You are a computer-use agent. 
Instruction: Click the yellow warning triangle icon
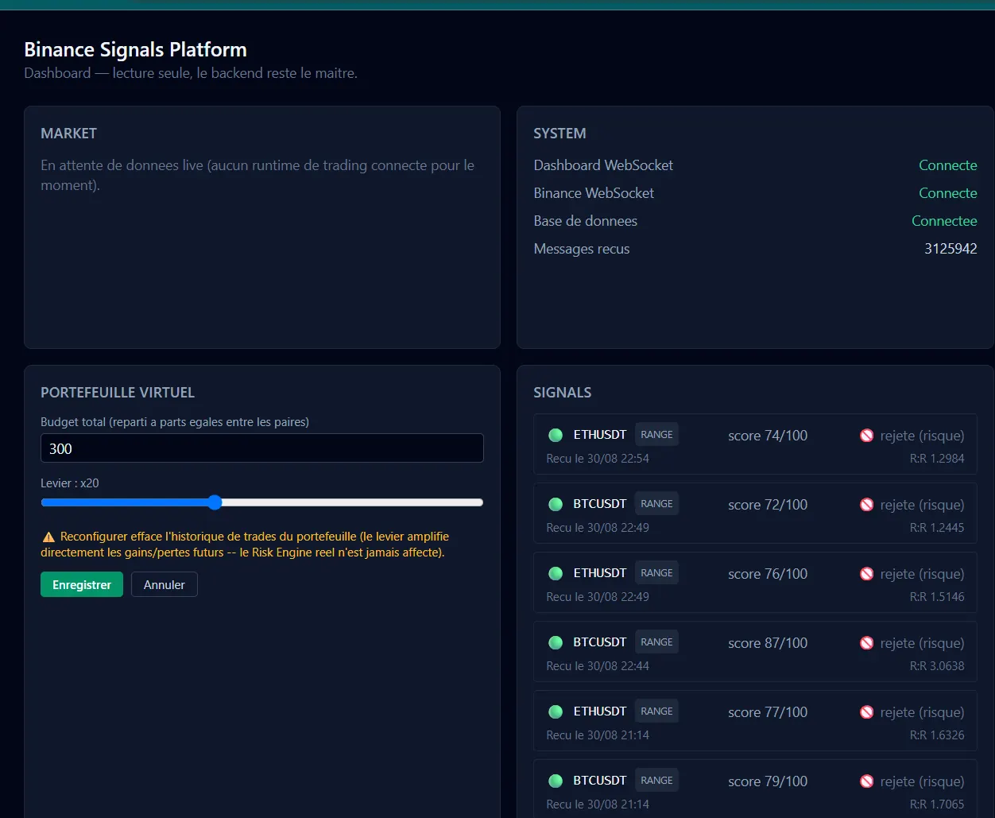(48, 537)
